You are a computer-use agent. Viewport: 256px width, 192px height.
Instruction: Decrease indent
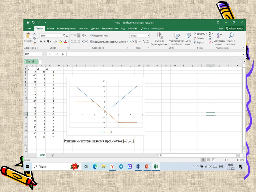click(83, 42)
